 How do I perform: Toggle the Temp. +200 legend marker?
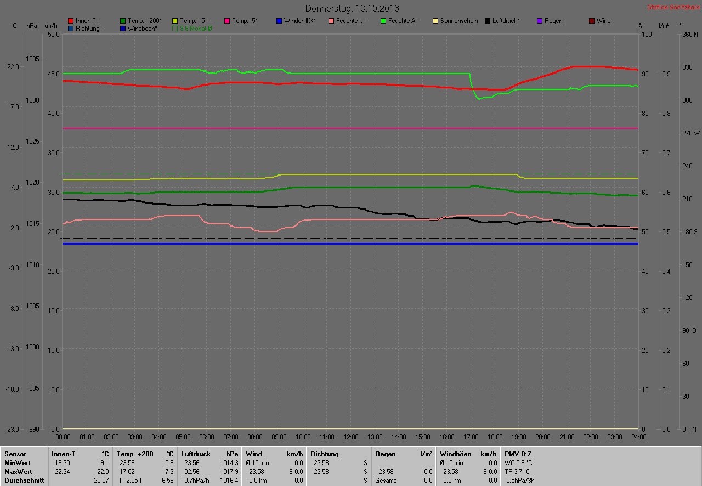click(123, 21)
